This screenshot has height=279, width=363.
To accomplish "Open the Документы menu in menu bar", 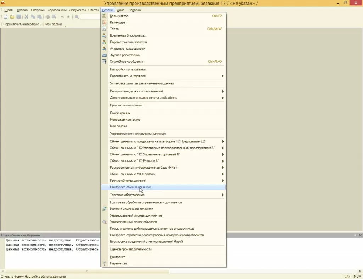I will 77,10.
